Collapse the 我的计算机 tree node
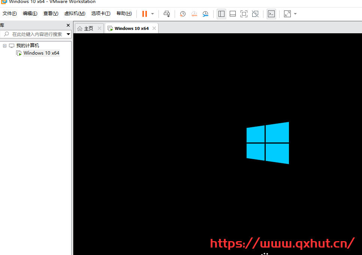Image resolution: width=362 pixels, height=255 pixels. click(x=4, y=46)
